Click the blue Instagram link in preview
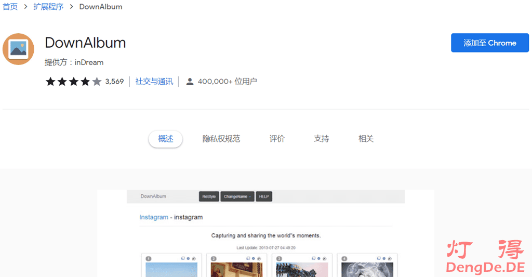Viewport: 532px width, 277px height. (x=153, y=217)
